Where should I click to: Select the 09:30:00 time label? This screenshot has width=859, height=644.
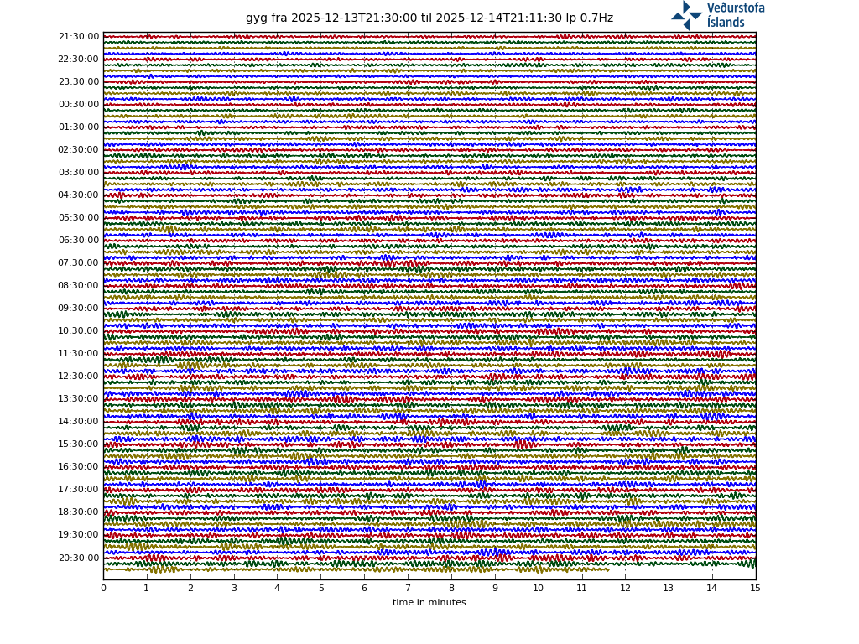pos(79,309)
